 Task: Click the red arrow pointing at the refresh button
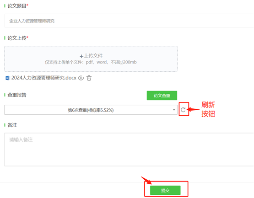point(193,109)
